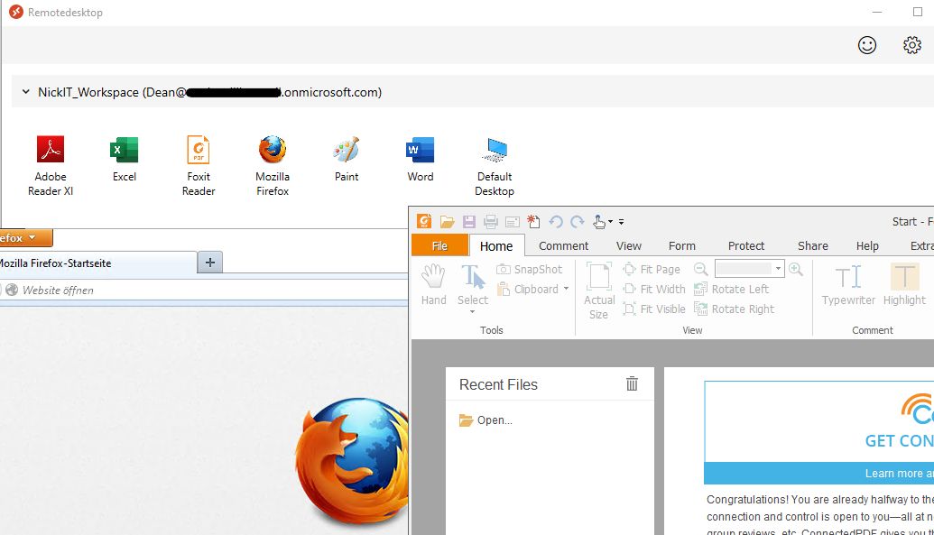This screenshot has height=535, width=934.
Task: Open the orange File tab in Foxit
Action: [439, 245]
